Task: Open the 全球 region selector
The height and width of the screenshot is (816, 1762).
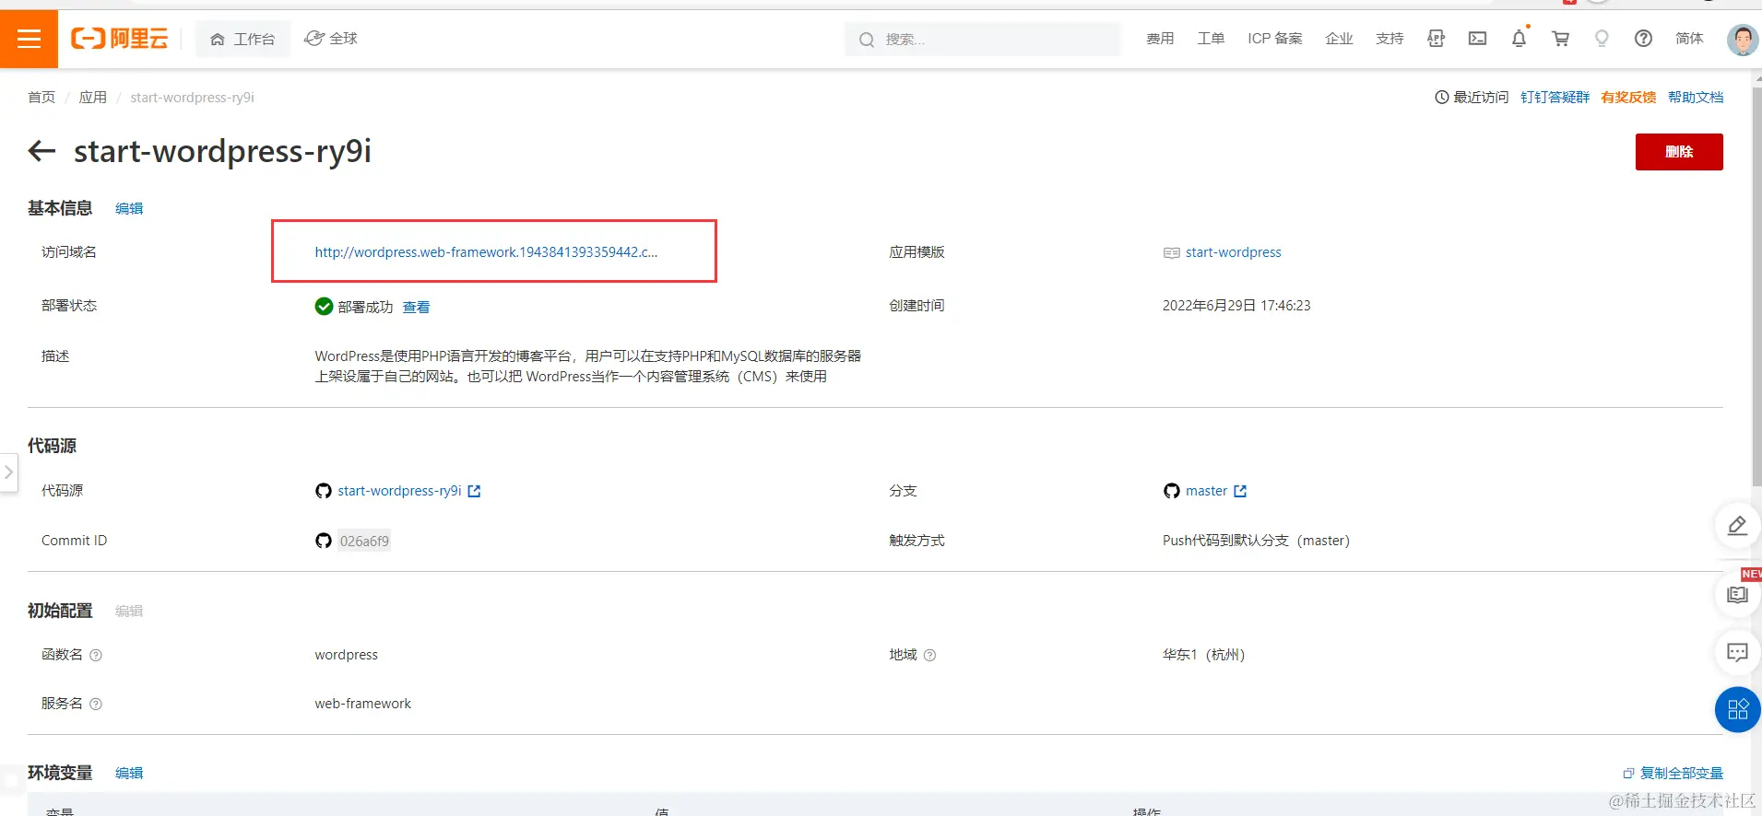Action: click(331, 39)
